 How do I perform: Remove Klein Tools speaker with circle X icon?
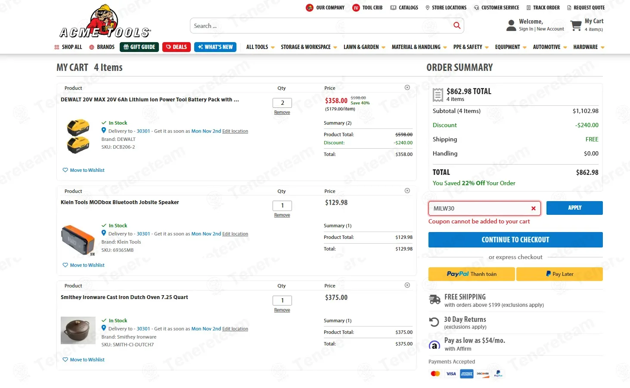click(x=407, y=191)
